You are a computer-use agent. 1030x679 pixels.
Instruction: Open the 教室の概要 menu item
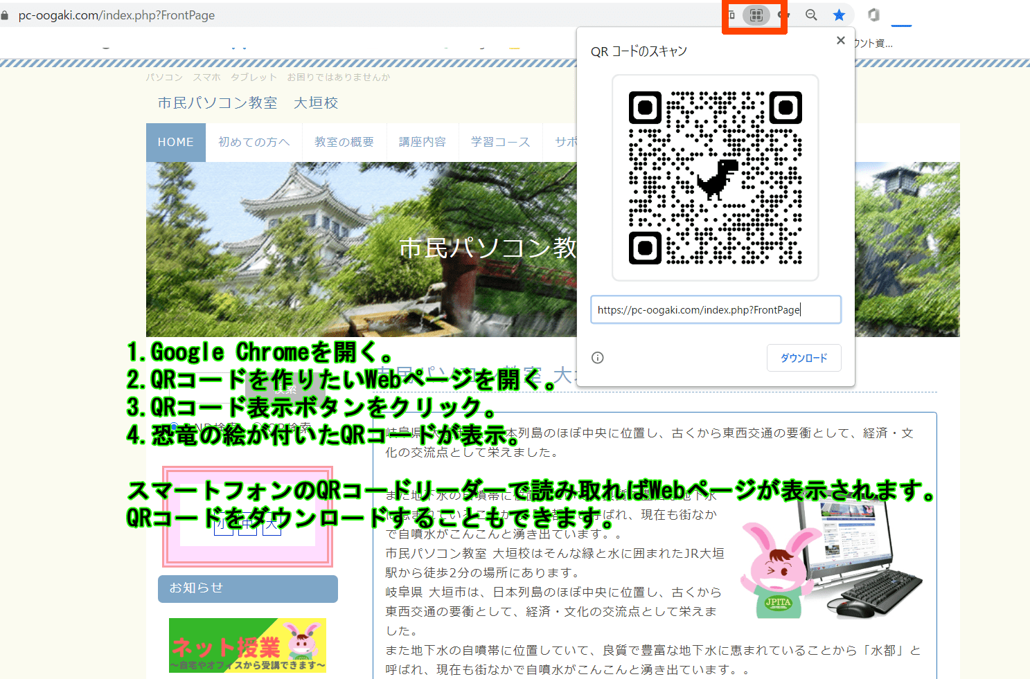point(344,143)
